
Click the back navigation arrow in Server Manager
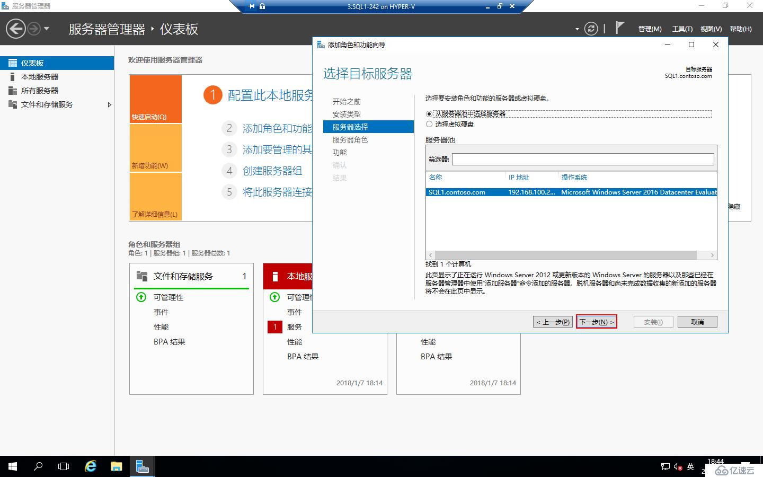click(16, 29)
